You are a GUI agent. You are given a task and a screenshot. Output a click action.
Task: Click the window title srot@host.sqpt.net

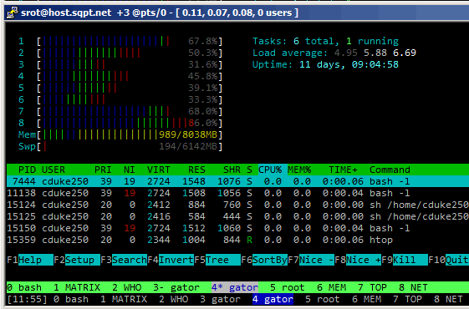coord(66,13)
